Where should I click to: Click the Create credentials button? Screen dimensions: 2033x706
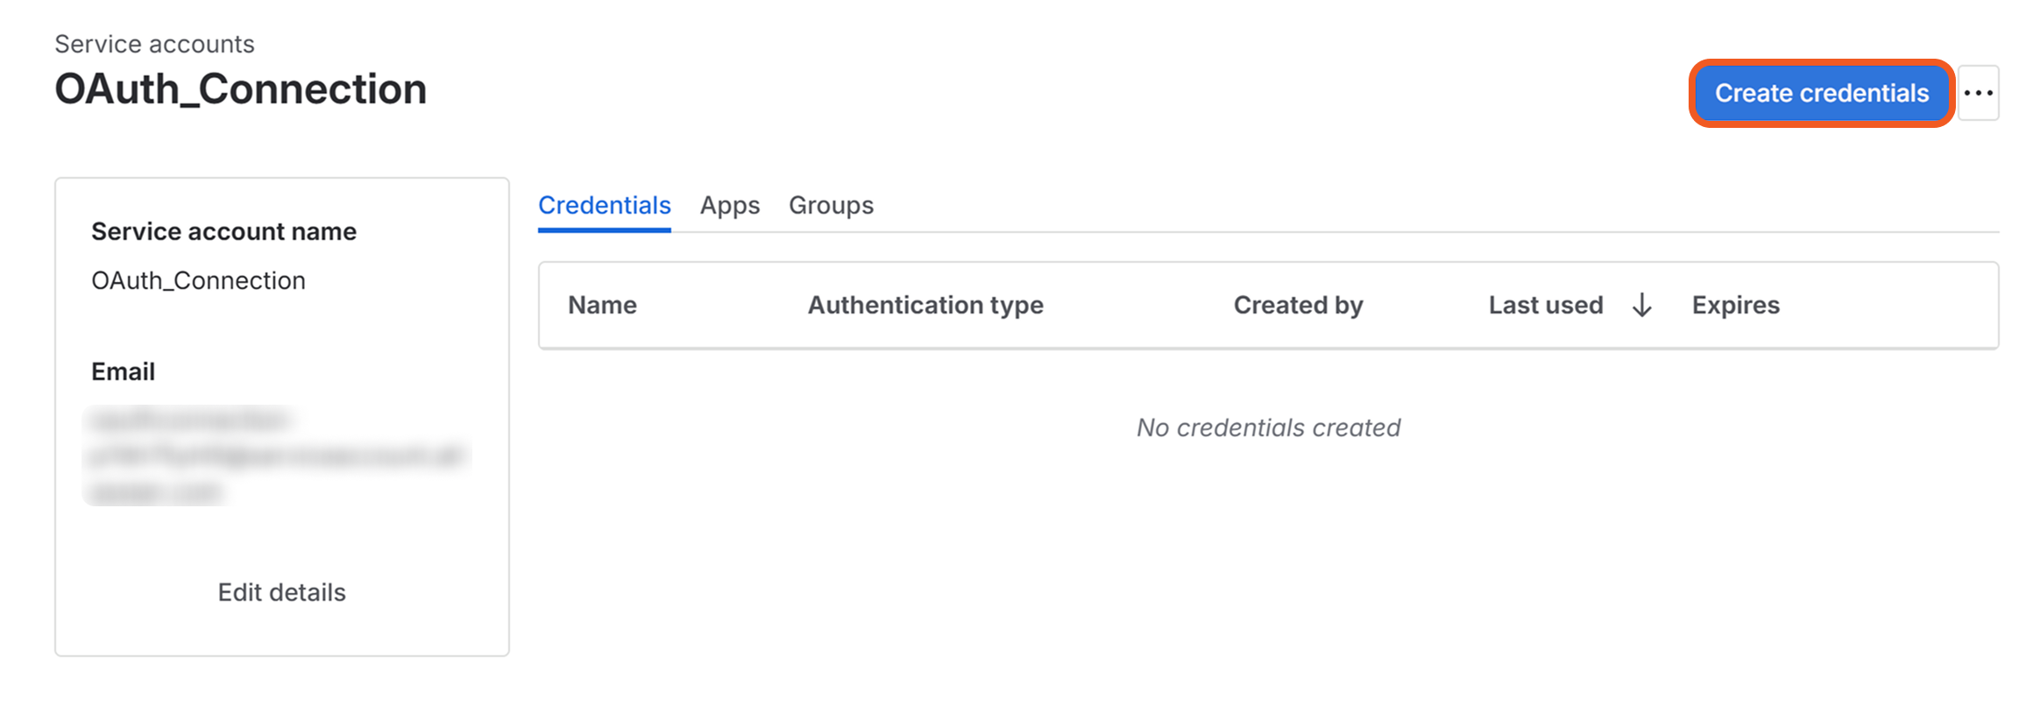1821,93
